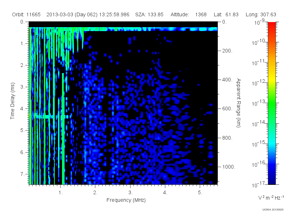Click the Orbit: 11665 header label

tap(26, 14)
